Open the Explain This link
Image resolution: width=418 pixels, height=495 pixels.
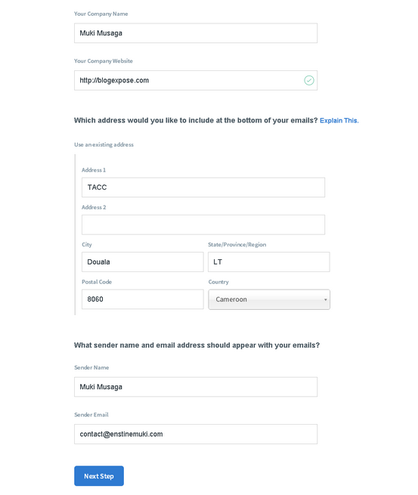coord(339,121)
